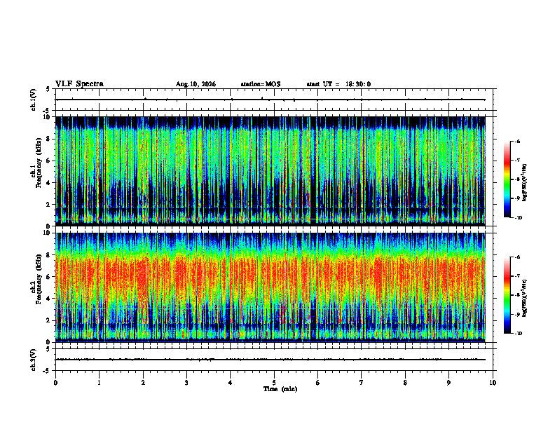Click the ch.1 frequency tick label "8"

point(49,139)
